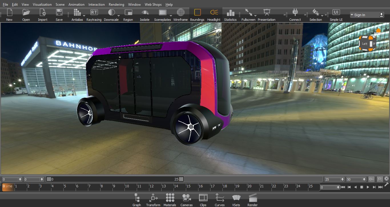Open the Visualization menu
The image size is (390, 207).
42,5
